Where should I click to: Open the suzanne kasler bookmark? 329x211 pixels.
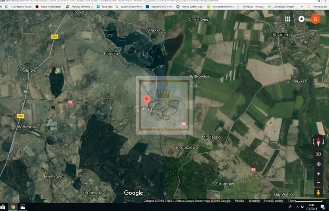[x=129, y=7]
